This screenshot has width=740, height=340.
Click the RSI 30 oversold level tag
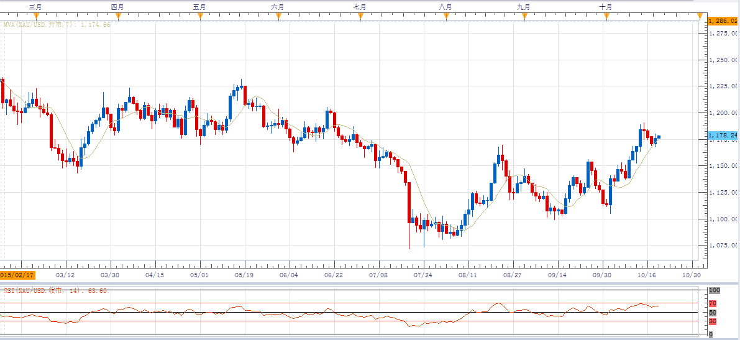point(713,321)
